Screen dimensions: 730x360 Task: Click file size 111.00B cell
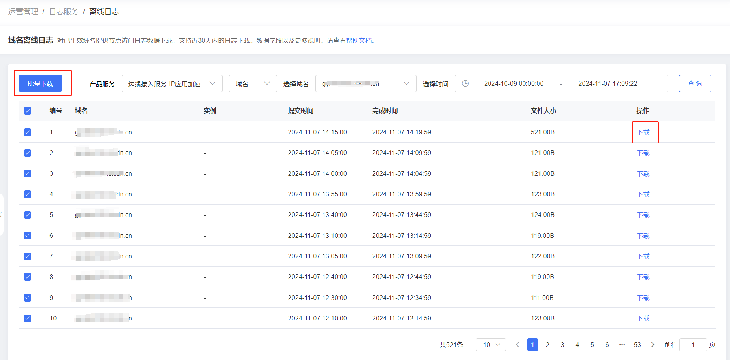pyautogui.click(x=542, y=298)
